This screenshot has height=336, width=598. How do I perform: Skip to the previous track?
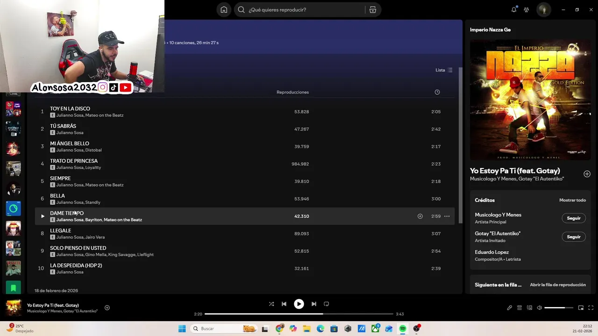pyautogui.click(x=284, y=304)
